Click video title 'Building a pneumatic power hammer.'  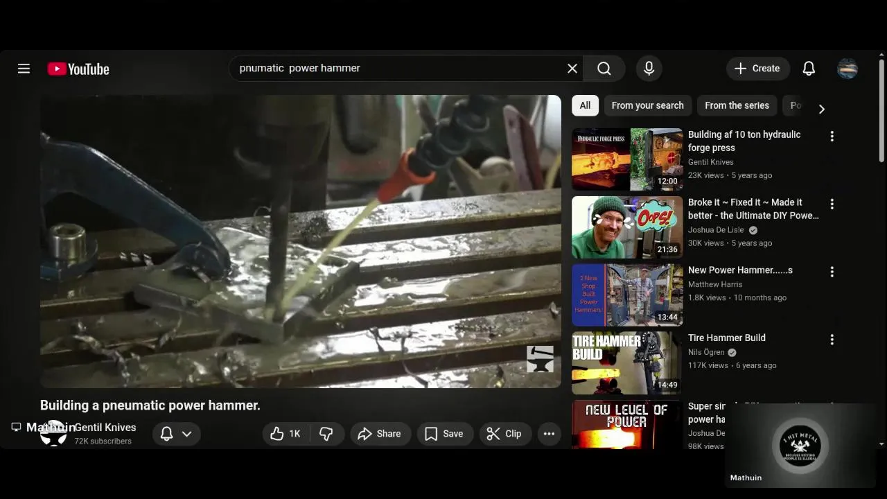click(x=150, y=405)
